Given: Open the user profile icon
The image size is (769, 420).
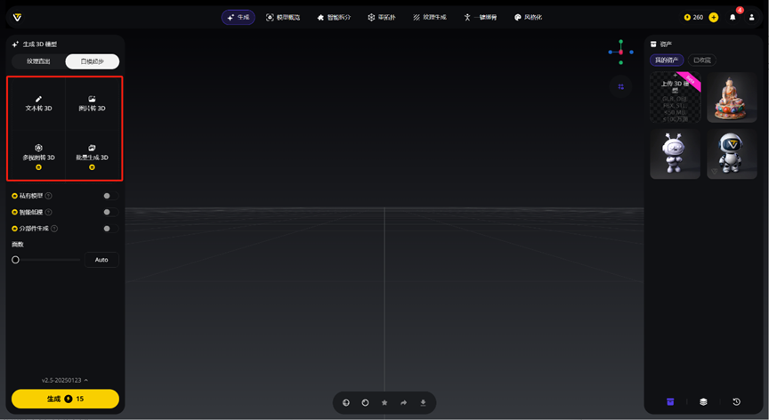Looking at the screenshot, I should 751,17.
